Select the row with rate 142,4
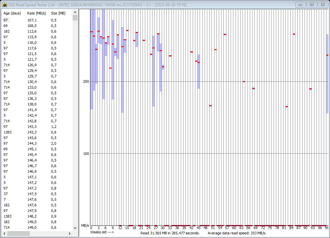 click(x=37, y=115)
